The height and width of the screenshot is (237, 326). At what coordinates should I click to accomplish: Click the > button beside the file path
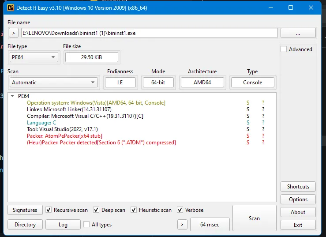[14, 33]
